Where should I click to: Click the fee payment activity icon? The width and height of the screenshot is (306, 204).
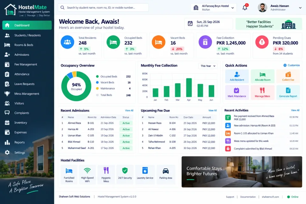(x=228, y=118)
